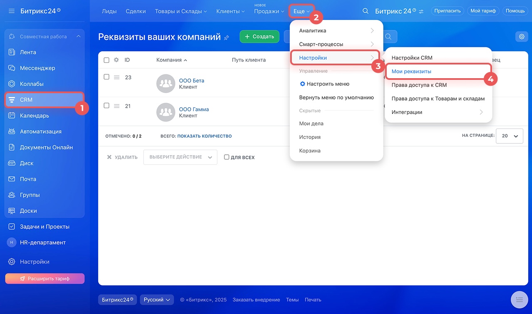Click ПОКАЗАТЬ КОЛИЧЕСТВО link

pos(204,136)
